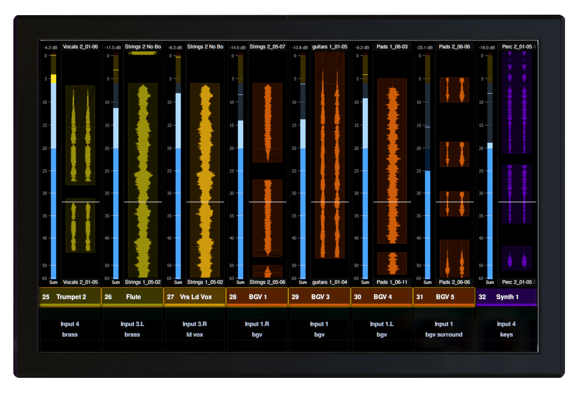Image resolution: width=577 pixels, height=393 pixels.
Task: Click the Pads 1_06-11 clip label at bottom
Action: pos(392,282)
